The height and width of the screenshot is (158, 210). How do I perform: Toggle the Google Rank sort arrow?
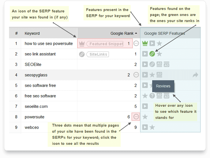click(x=136, y=33)
